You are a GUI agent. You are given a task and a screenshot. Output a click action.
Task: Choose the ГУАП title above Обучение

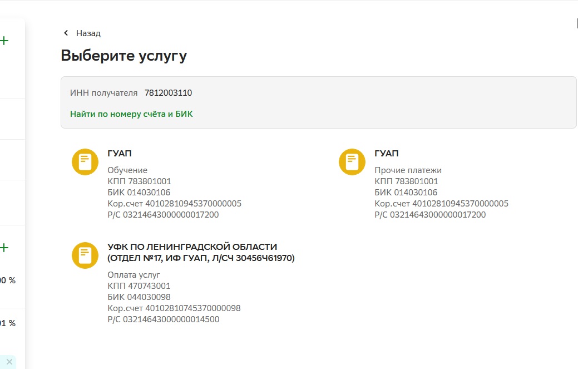tap(120, 154)
